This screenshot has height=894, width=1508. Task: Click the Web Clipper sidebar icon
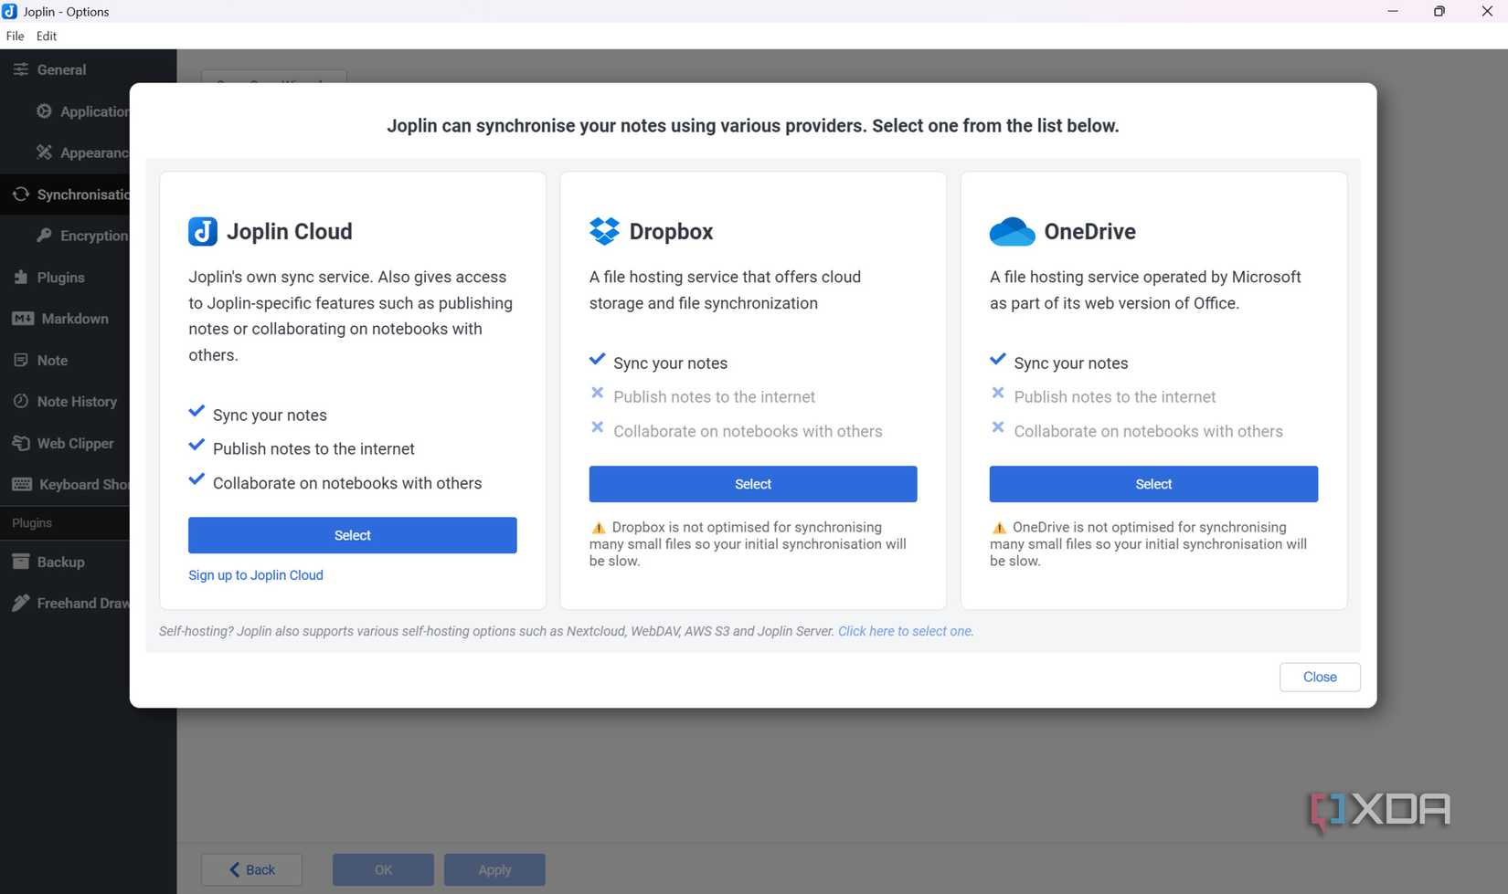[22, 443]
